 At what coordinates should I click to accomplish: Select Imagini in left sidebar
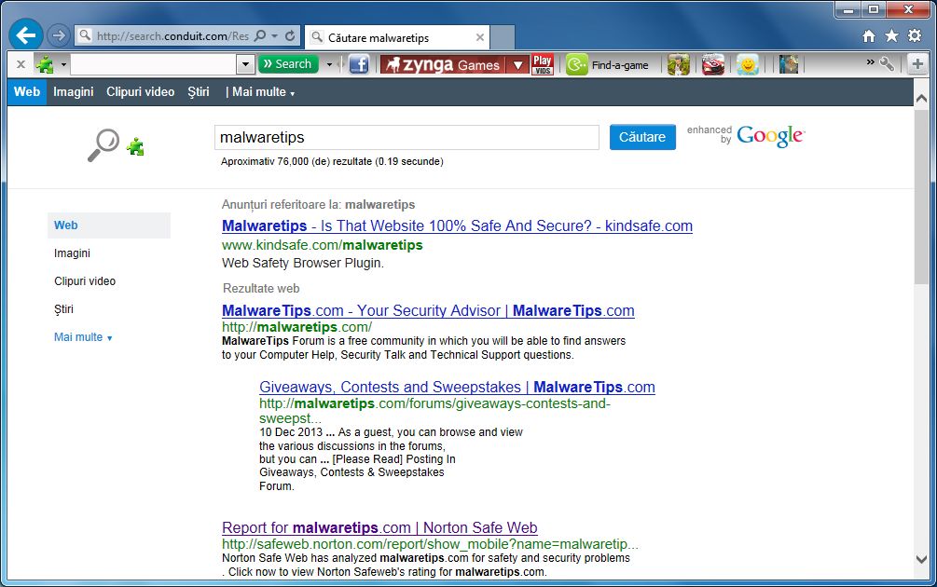coord(72,253)
